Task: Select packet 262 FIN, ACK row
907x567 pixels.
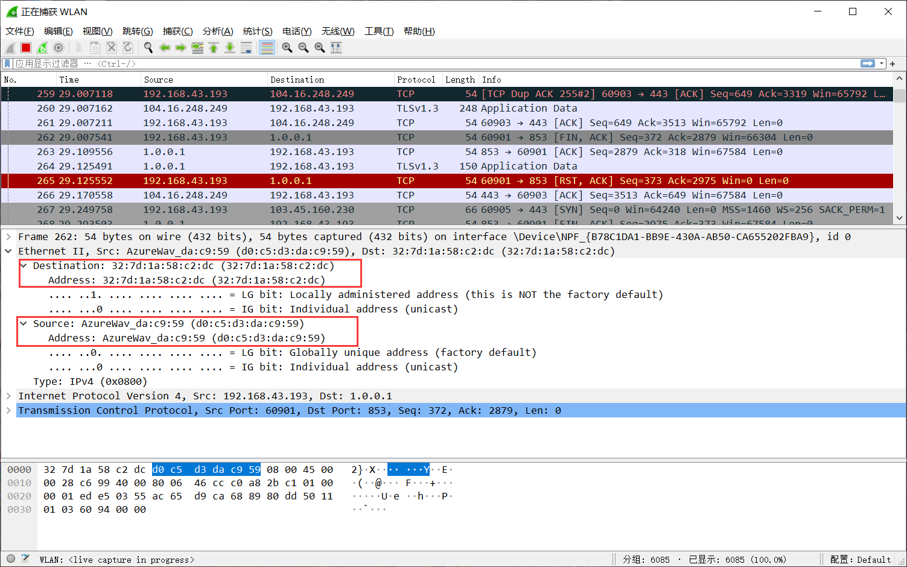Action: [447, 138]
